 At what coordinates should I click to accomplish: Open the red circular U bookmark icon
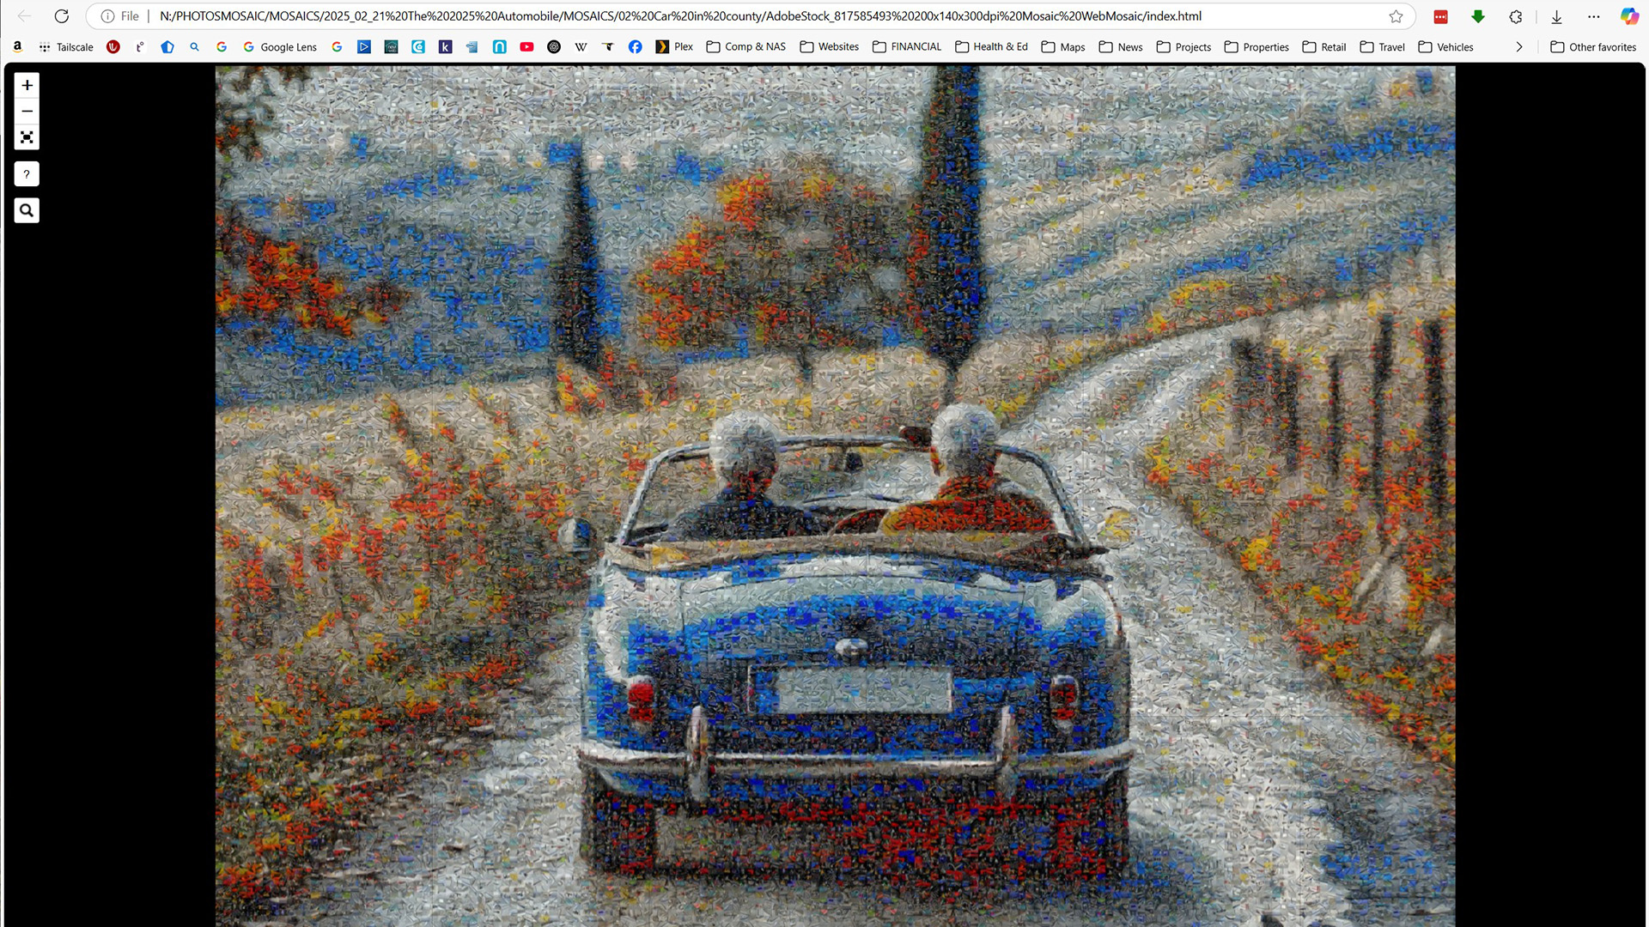pyautogui.click(x=113, y=46)
